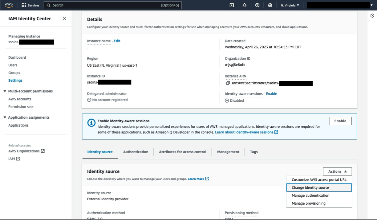Viewport: 377px width, 220px height.
Task: Edit the instance name
Action: click(x=117, y=41)
